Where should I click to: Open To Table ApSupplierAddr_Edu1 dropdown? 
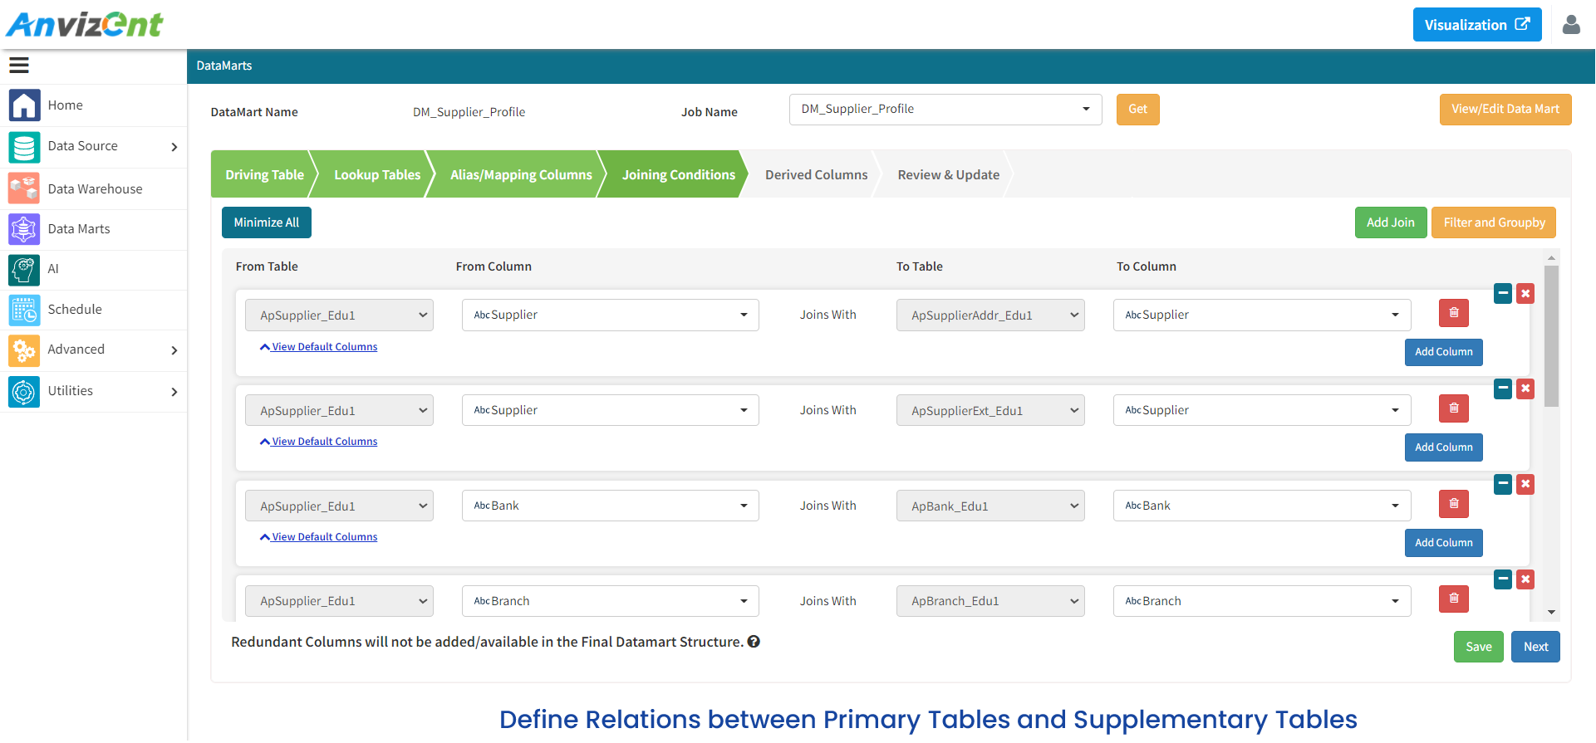click(x=990, y=315)
